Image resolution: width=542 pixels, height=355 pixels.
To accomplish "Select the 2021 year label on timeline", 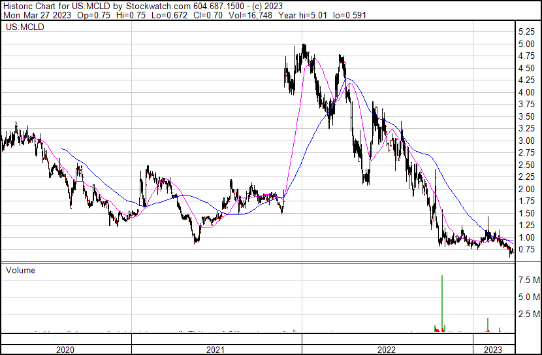I will [216, 350].
